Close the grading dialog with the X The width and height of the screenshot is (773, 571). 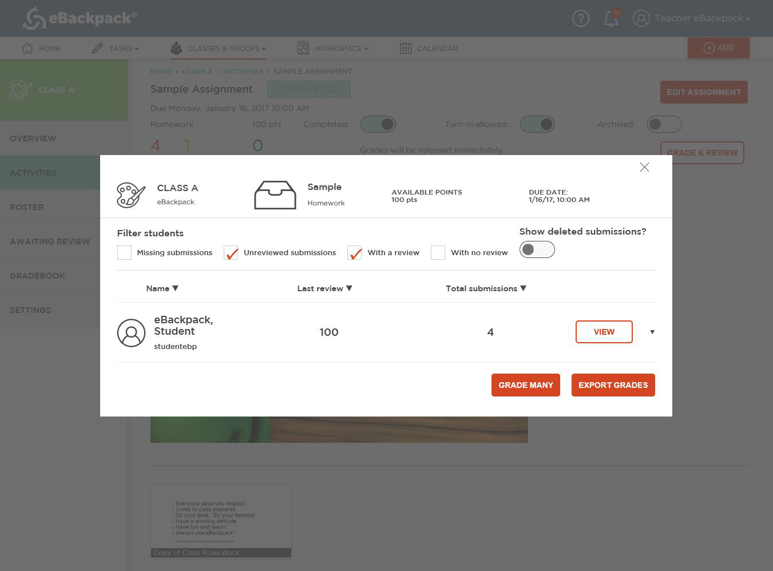click(644, 167)
